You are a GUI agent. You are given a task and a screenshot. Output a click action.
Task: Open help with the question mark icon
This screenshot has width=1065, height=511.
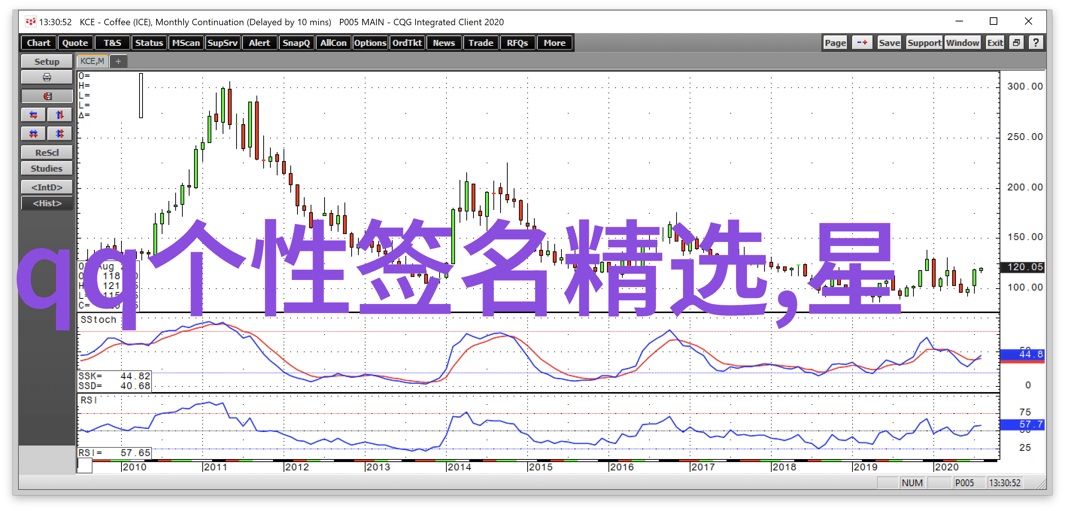tap(1036, 43)
